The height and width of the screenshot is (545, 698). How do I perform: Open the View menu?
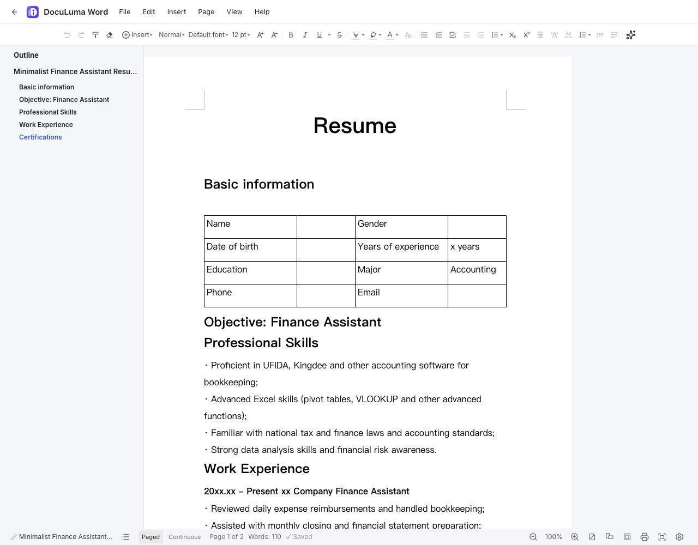[x=234, y=12]
